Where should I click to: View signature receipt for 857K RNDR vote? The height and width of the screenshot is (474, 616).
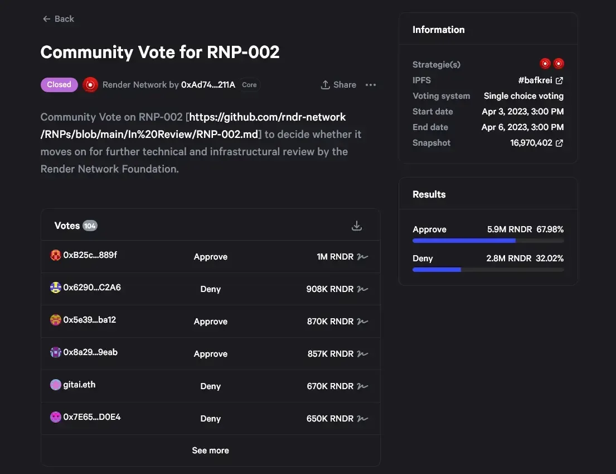[x=362, y=354]
